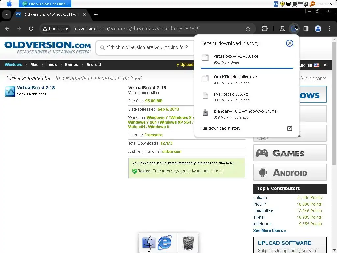Click the Upload link in nav bar
This screenshot has height=253, width=337.
click(x=185, y=65)
